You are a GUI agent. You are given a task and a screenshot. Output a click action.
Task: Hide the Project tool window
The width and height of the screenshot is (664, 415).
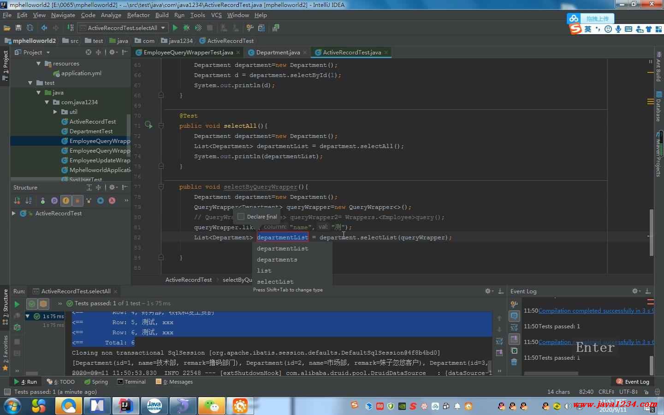tap(125, 52)
